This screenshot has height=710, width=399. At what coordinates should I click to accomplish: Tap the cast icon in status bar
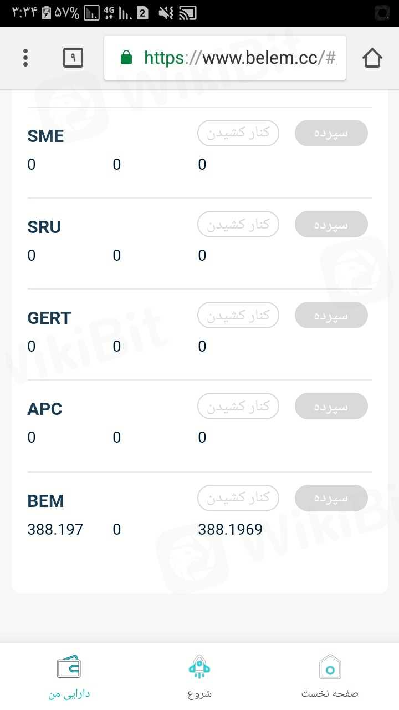pos(188,12)
